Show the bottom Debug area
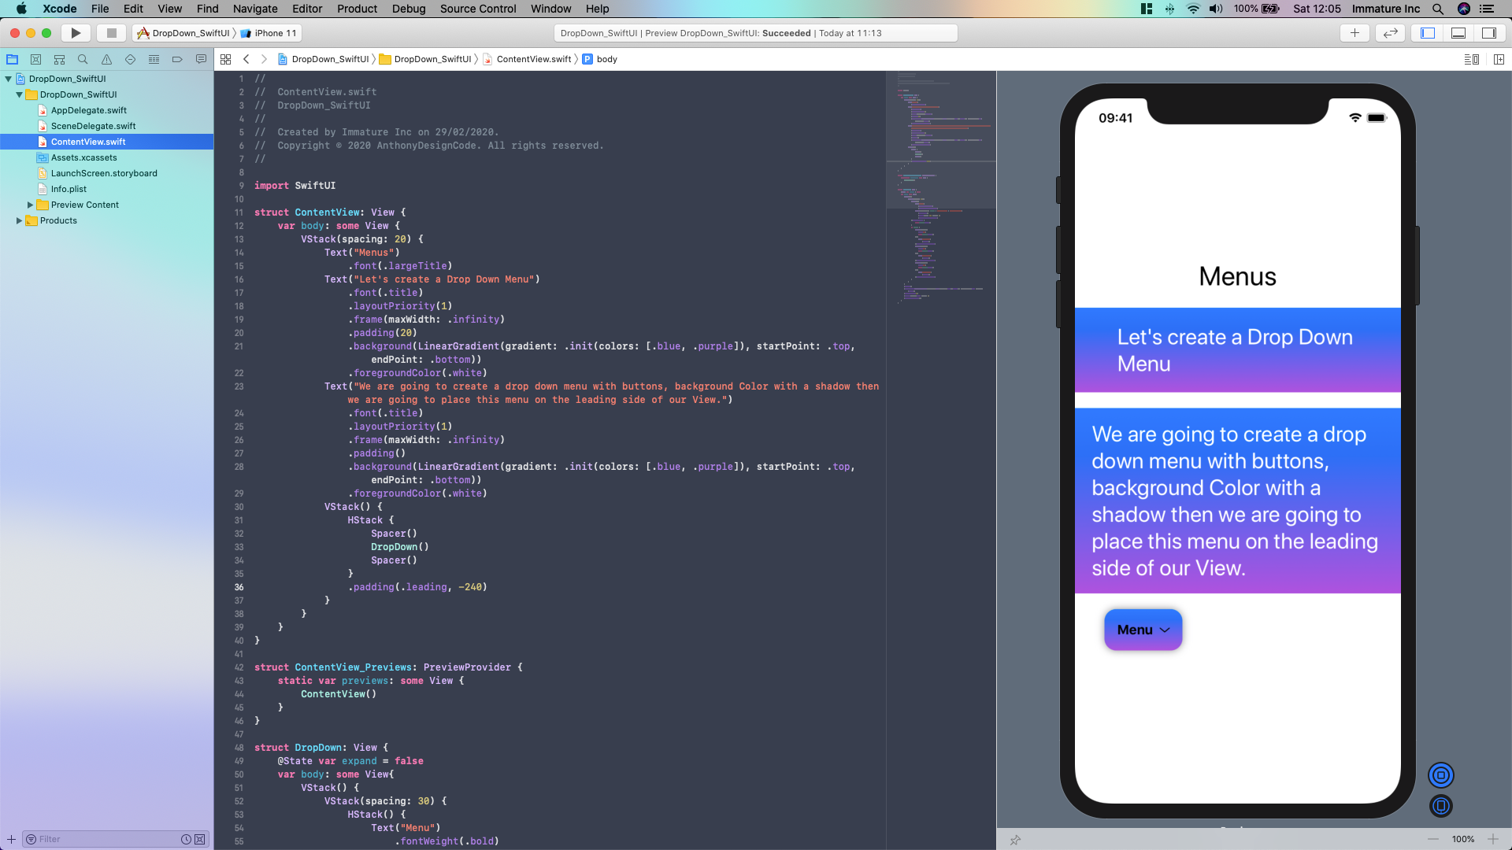Screen dimensions: 1512x850 pyautogui.click(x=1458, y=33)
